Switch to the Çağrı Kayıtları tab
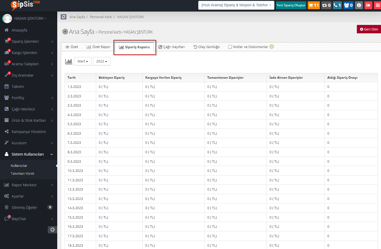 (172, 47)
